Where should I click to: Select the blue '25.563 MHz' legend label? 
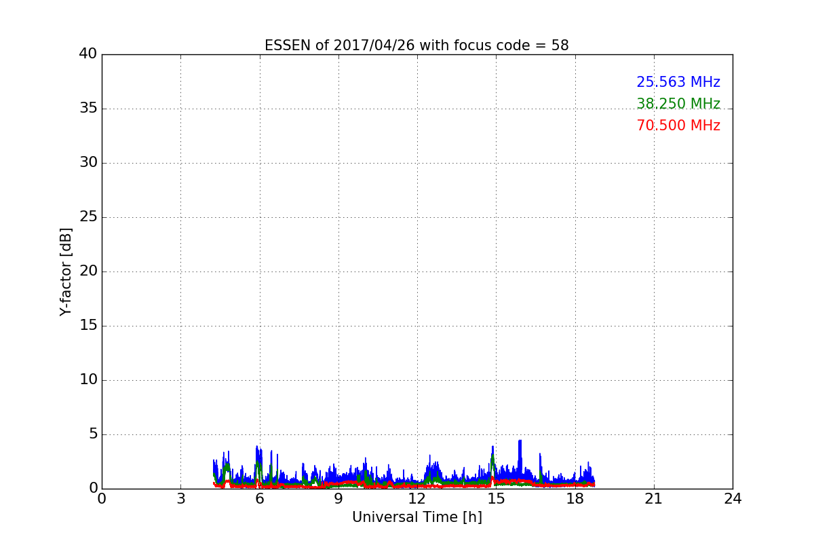click(x=678, y=82)
